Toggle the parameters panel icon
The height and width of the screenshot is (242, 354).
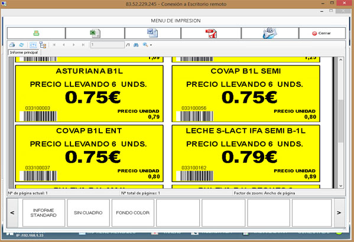click(33, 45)
